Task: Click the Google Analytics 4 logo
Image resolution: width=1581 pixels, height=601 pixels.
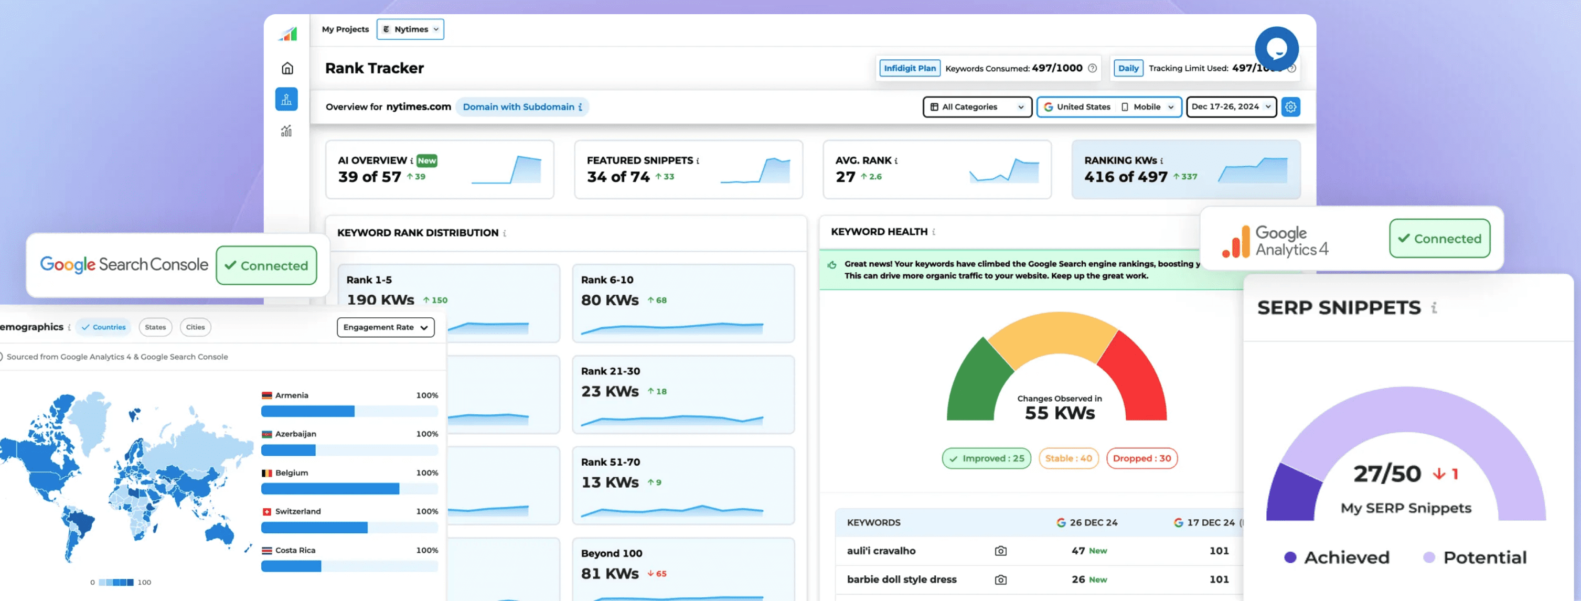Action: [1275, 241]
